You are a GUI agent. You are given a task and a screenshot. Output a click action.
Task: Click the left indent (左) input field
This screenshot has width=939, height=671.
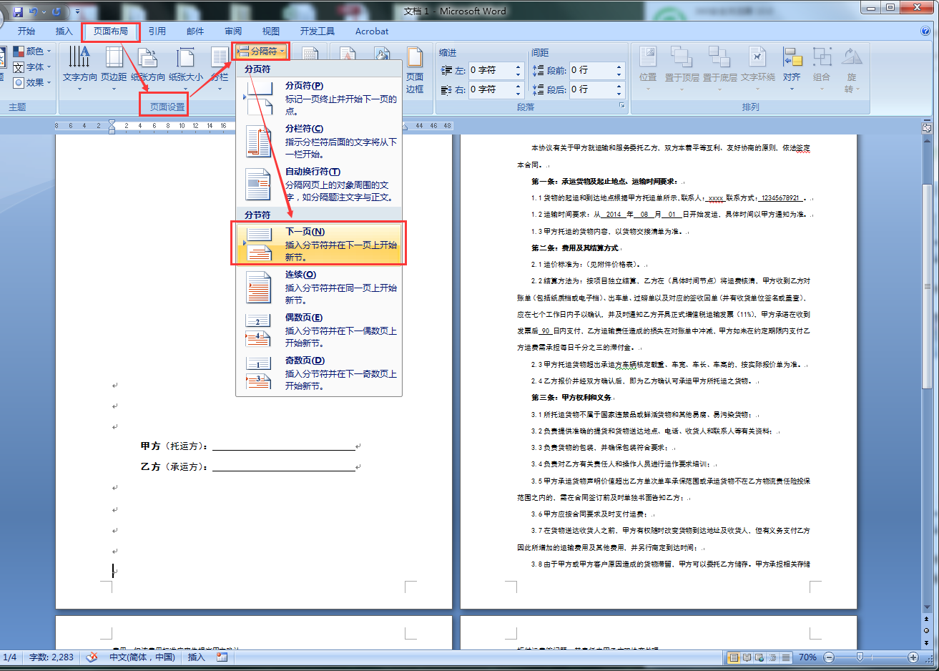pyautogui.click(x=491, y=70)
